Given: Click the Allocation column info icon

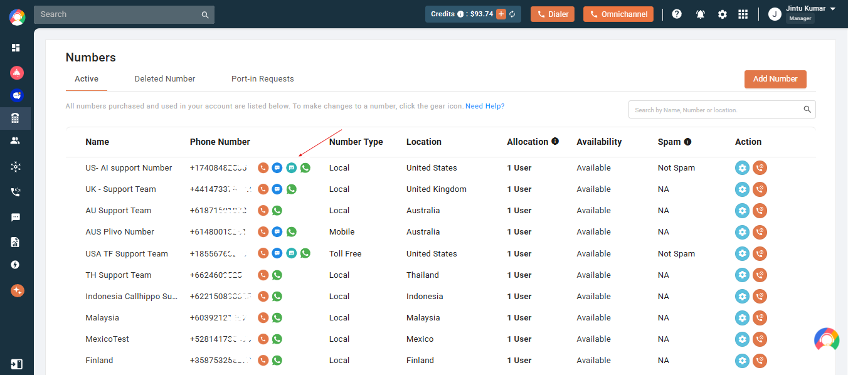Looking at the screenshot, I should 555,142.
